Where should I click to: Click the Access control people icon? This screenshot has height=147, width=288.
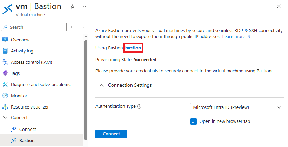pyautogui.click(x=5, y=62)
